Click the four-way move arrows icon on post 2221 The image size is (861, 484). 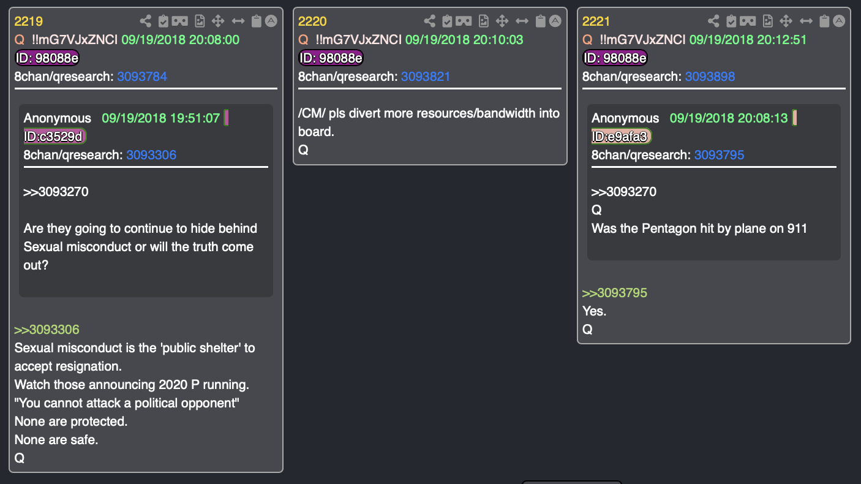pyautogui.click(x=786, y=21)
